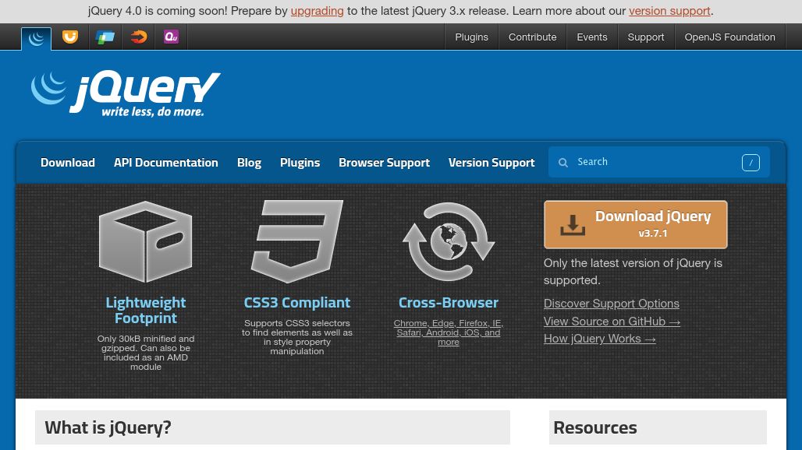Open the QUnit project icon
802x450 pixels.
click(171, 37)
